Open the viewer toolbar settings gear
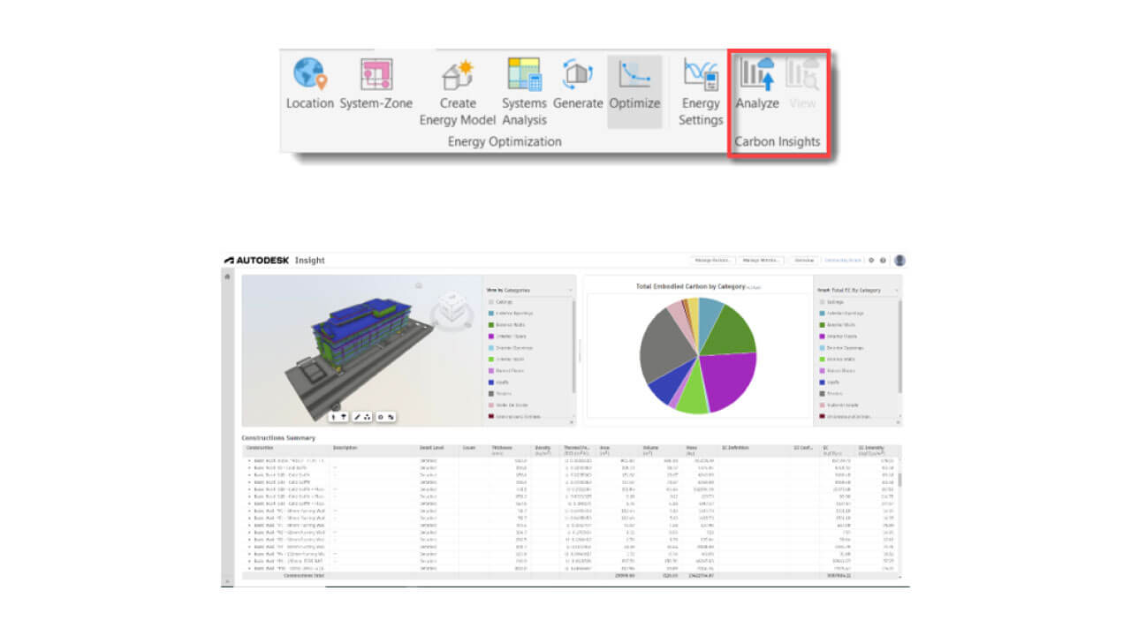 [381, 416]
